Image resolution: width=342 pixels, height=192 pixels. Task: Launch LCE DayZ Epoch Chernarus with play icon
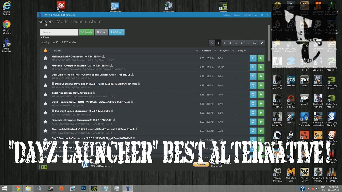point(261,113)
